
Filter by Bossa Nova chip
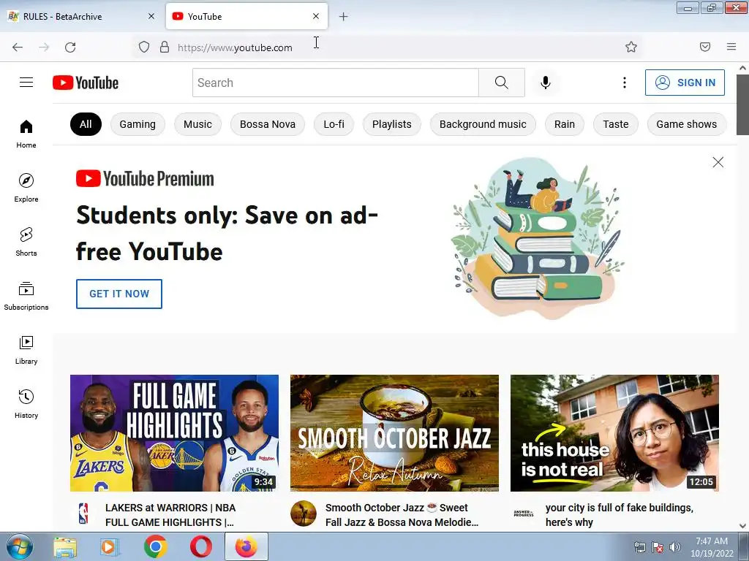(268, 124)
